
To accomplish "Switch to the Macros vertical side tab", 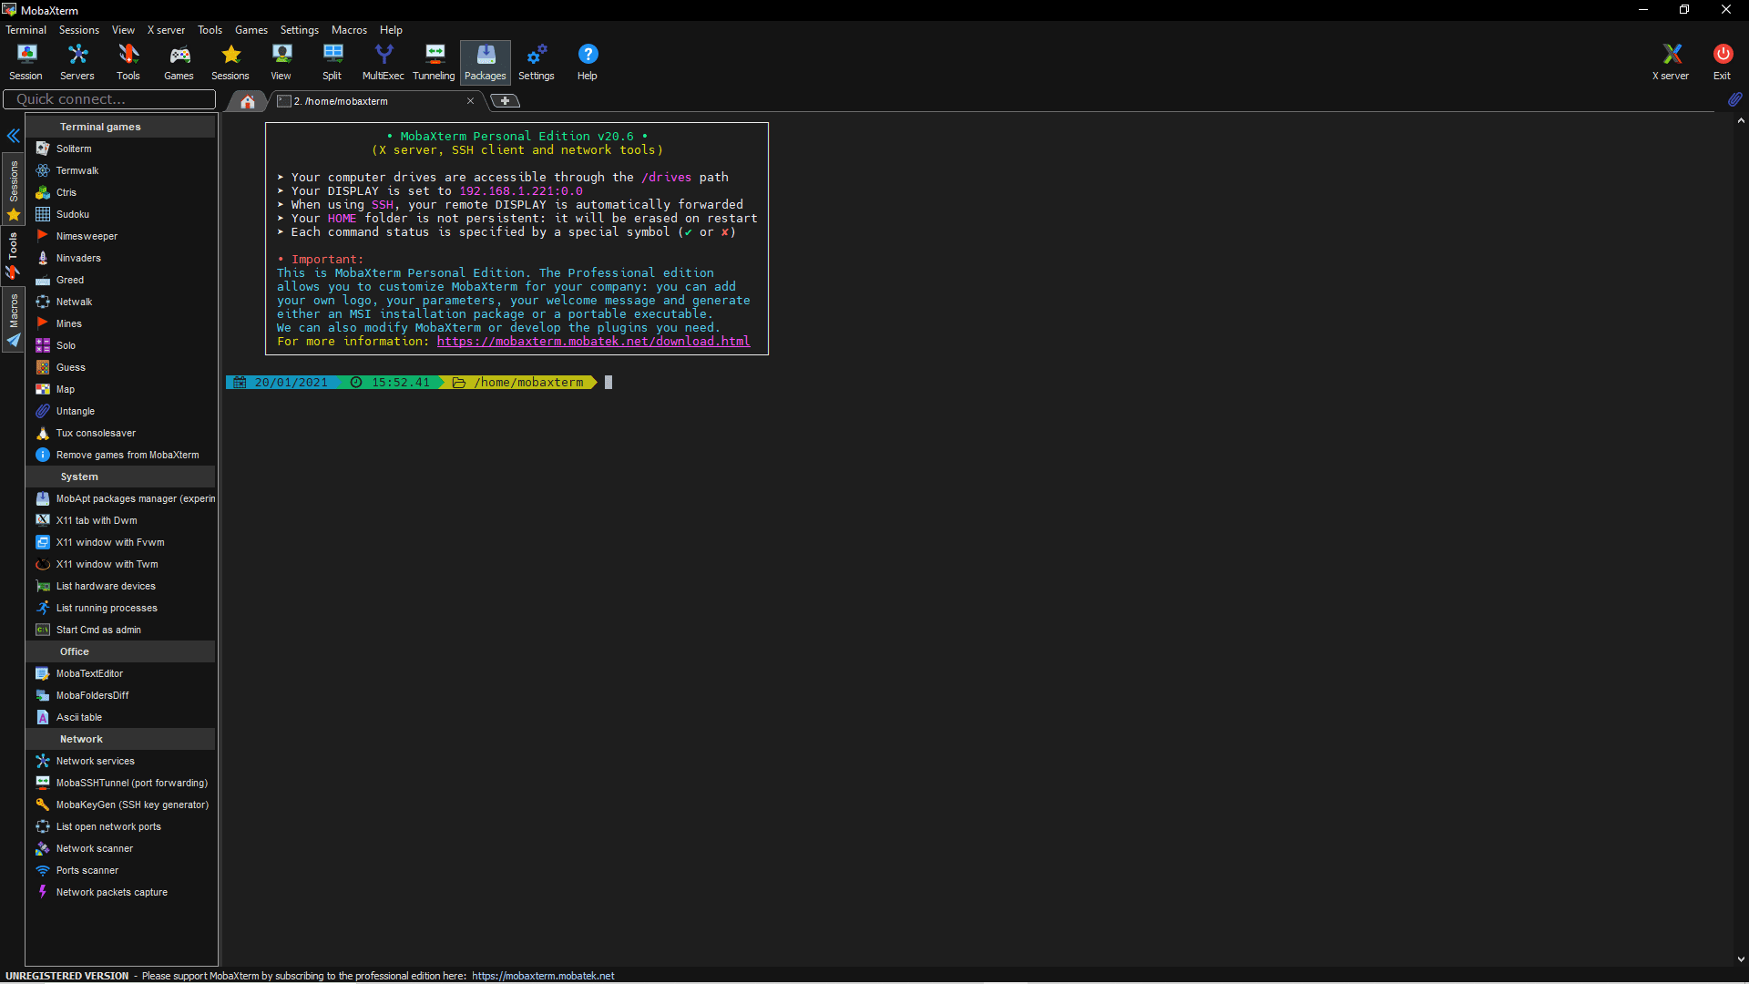I will pyautogui.click(x=14, y=320).
